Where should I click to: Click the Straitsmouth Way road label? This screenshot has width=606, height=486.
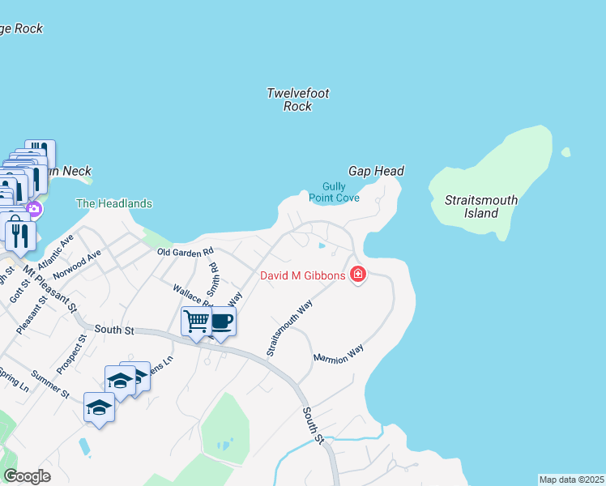[289, 328]
